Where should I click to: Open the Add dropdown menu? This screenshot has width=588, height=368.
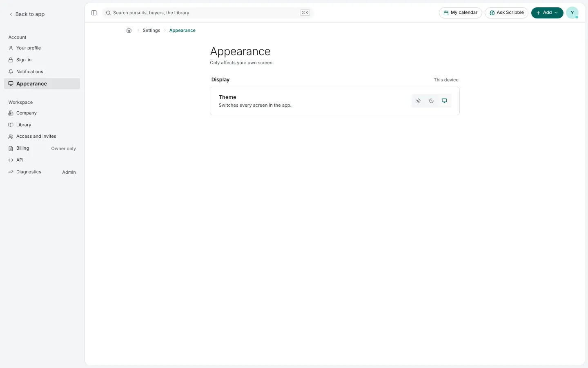[547, 13]
